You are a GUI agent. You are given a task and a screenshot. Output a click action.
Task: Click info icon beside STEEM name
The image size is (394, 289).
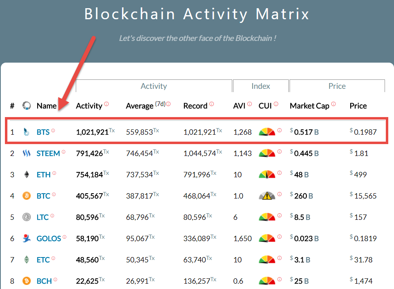[63, 151]
